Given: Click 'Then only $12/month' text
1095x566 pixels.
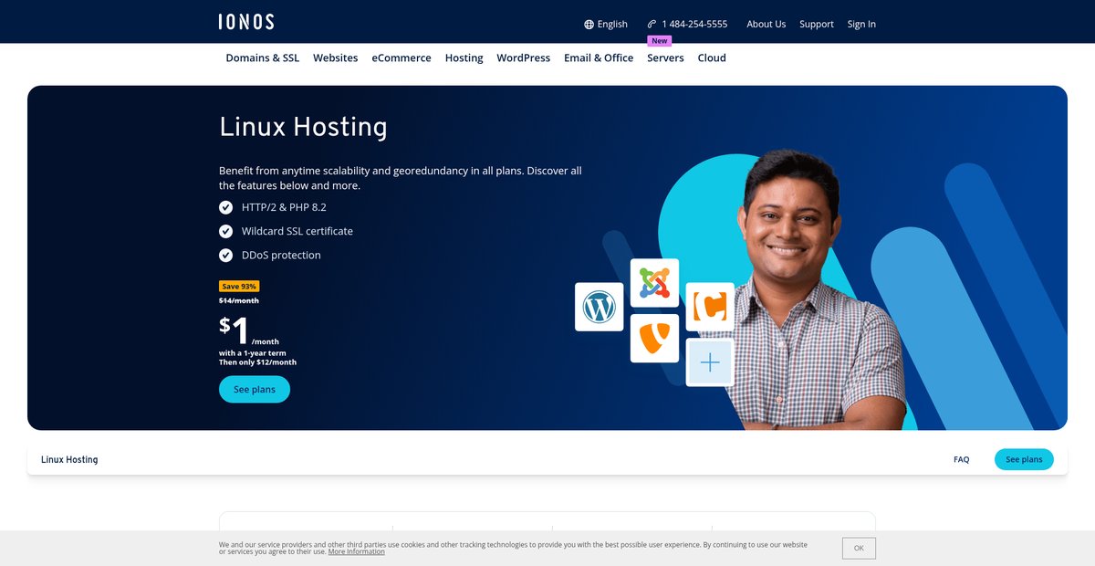Looking at the screenshot, I should (x=257, y=362).
